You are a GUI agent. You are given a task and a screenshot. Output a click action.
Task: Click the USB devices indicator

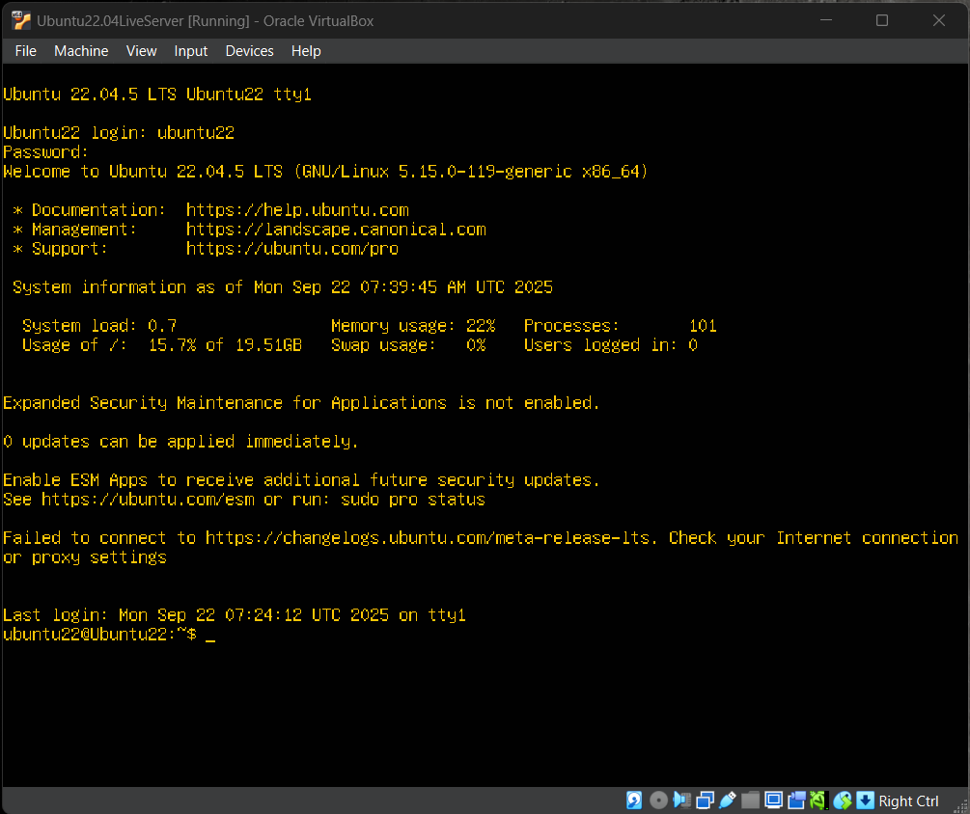728,800
